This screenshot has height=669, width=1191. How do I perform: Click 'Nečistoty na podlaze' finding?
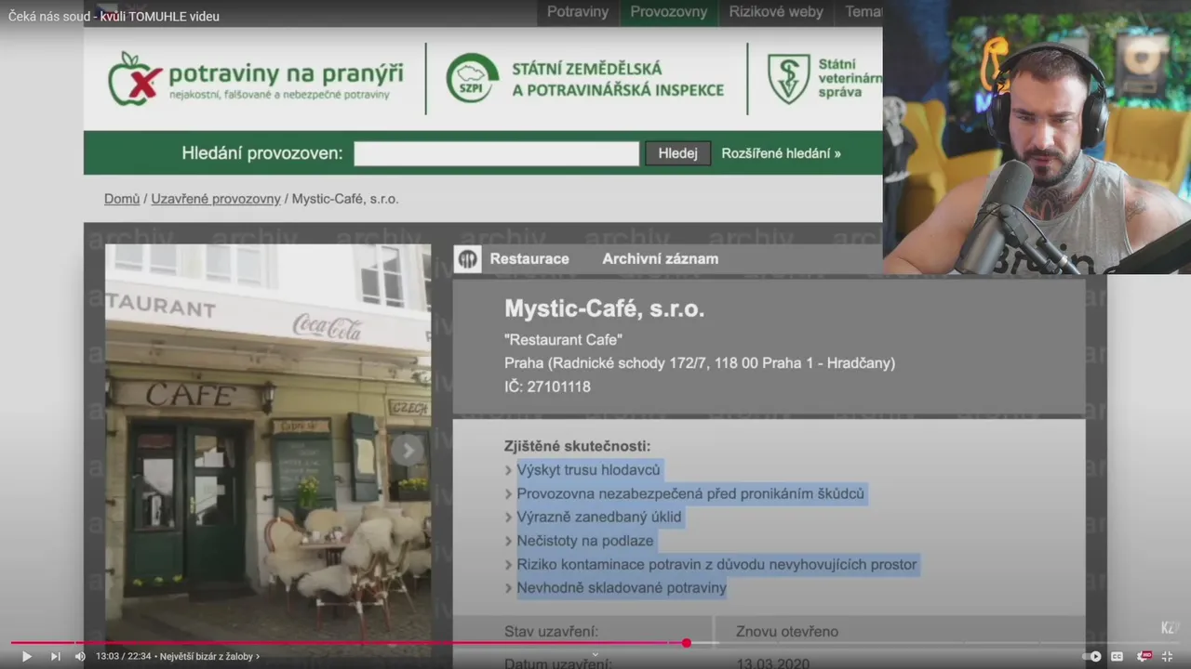[x=585, y=541]
